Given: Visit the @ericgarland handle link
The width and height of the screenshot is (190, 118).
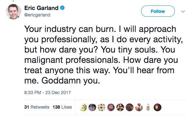Looking at the screenshot, I should [37, 15].
